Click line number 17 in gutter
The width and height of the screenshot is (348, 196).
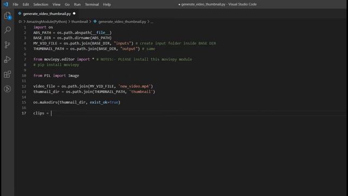click(x=24, y=113)
